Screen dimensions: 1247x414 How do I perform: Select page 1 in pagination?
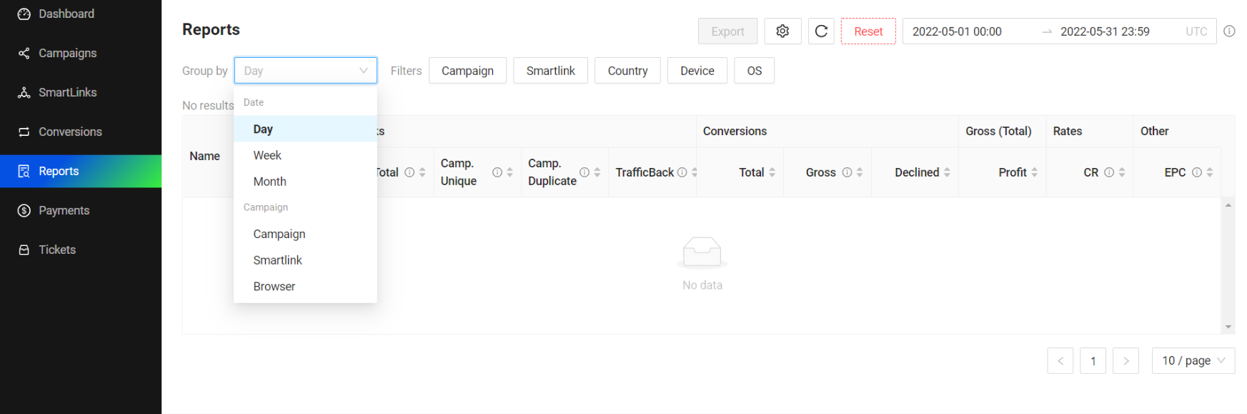tap(1093, 361)
